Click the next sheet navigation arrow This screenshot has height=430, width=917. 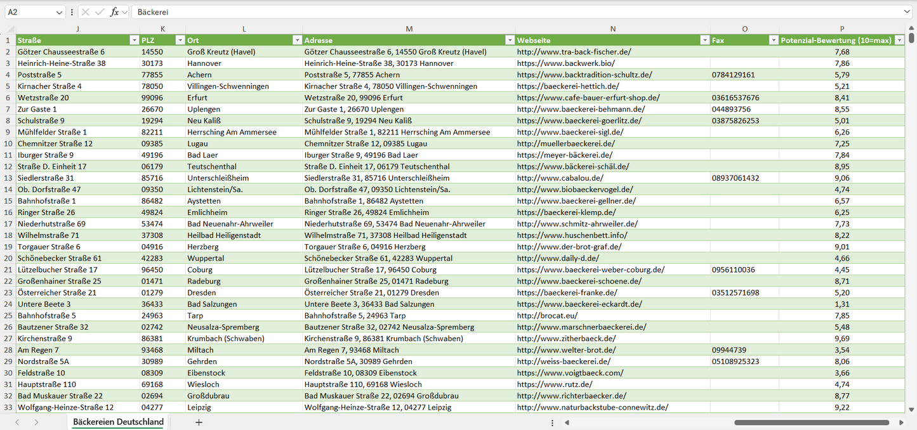click(x=36, y=422)
